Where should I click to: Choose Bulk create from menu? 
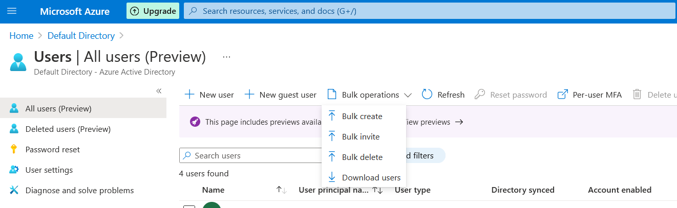tap(364, 116)
